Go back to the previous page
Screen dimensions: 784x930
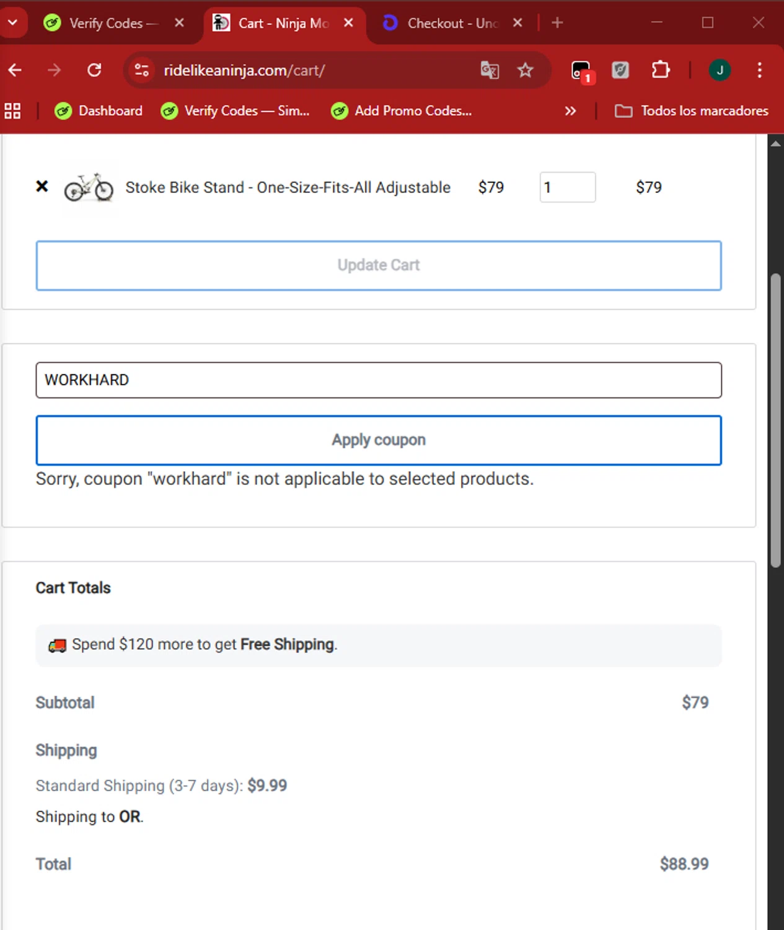tap(15, 70)
